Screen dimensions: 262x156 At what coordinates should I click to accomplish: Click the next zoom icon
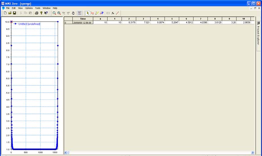coord(68,13)
